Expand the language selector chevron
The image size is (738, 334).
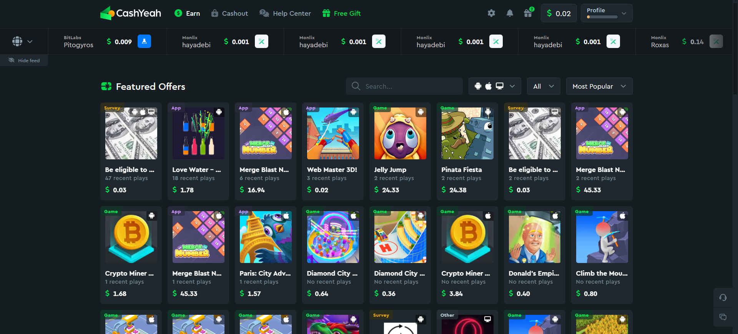coord(30,41)
